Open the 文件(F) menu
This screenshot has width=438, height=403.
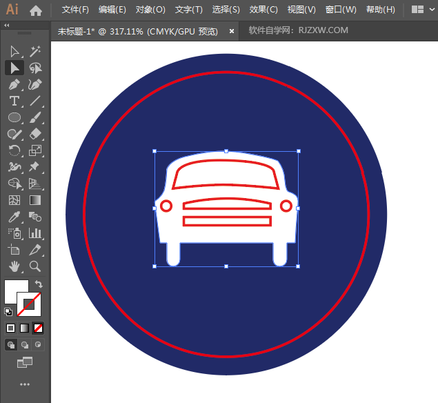75,10
